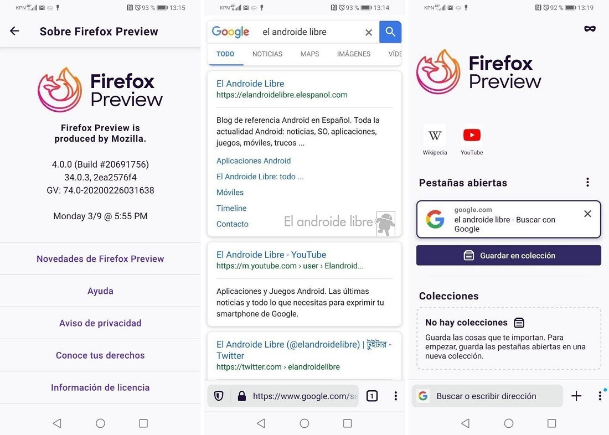Open El Androide Libre - YouTube result
Image resolution: width=609 pixels, height=435 pixels.
271,255
